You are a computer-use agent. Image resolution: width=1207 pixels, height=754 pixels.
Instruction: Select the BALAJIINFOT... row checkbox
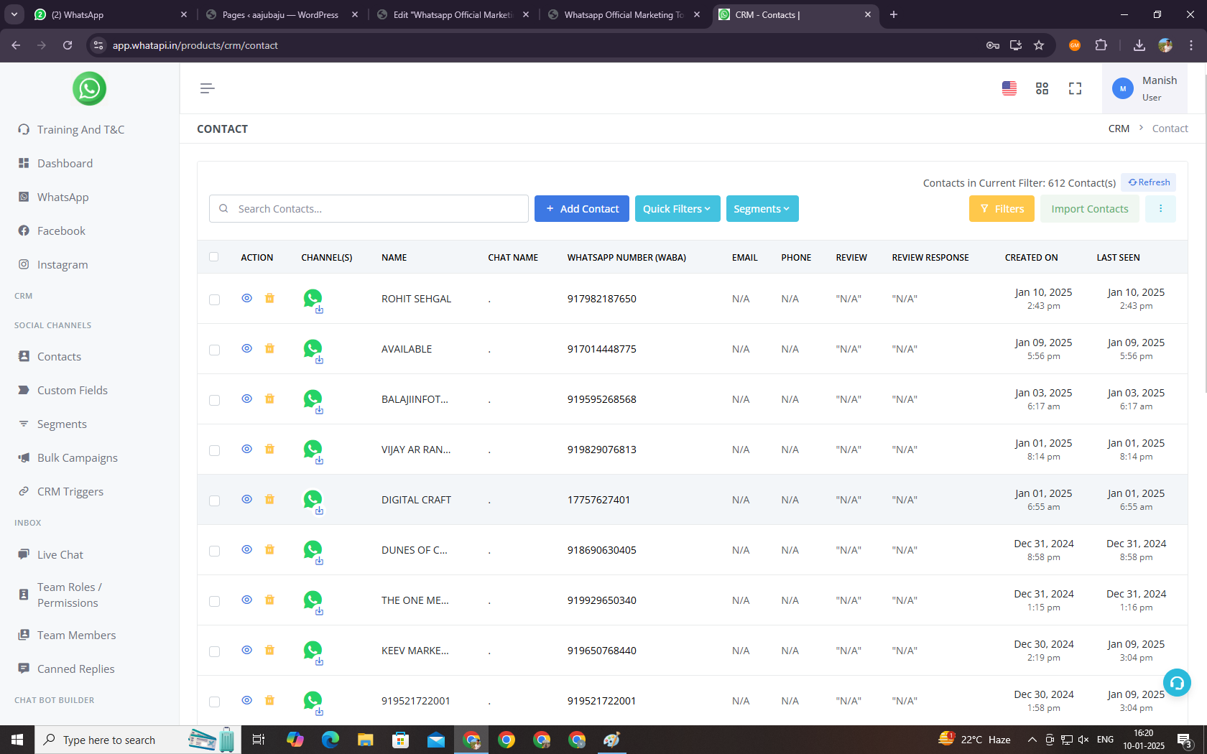214,400
